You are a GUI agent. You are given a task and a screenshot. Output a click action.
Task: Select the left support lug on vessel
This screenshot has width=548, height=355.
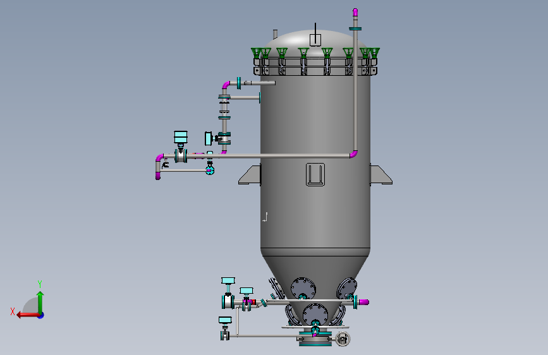pos(250,175)
